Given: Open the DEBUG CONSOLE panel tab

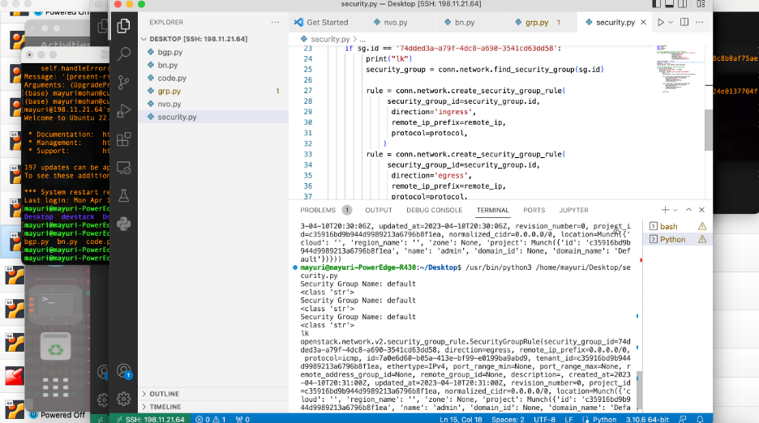Looking at the screenshot, I should click(x=434, y=210).
